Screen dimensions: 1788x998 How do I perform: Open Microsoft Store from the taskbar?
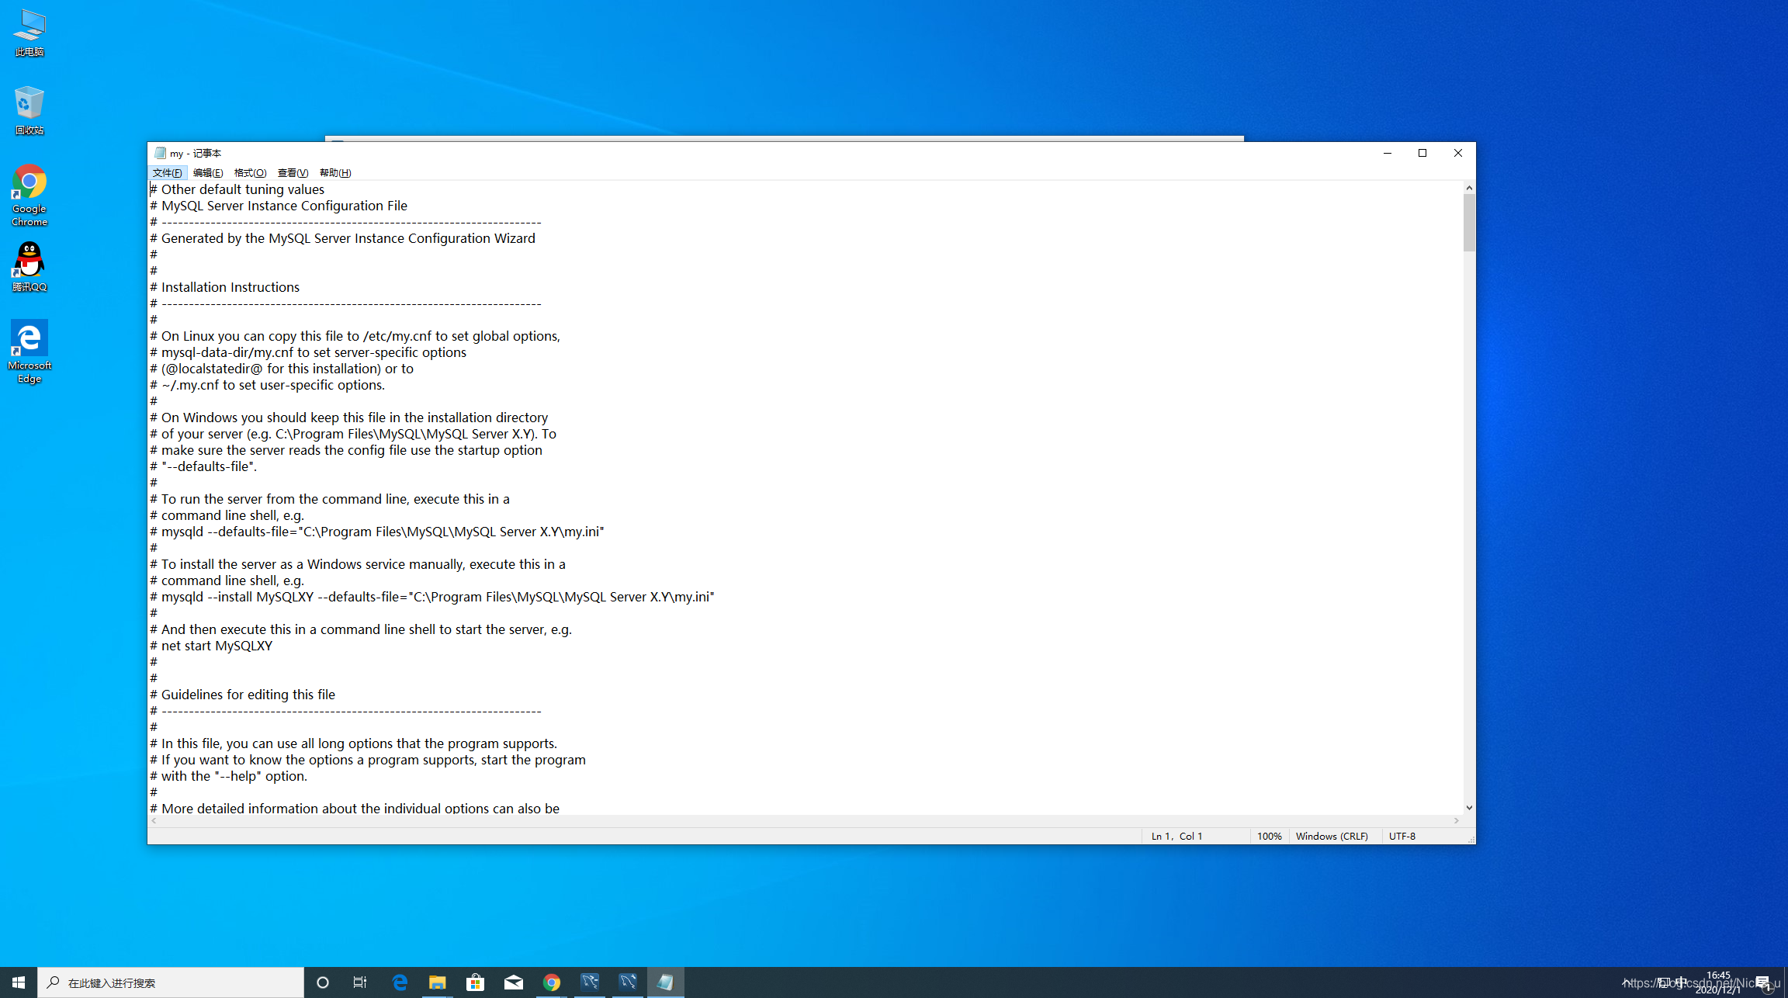click(x=475, y=982)
